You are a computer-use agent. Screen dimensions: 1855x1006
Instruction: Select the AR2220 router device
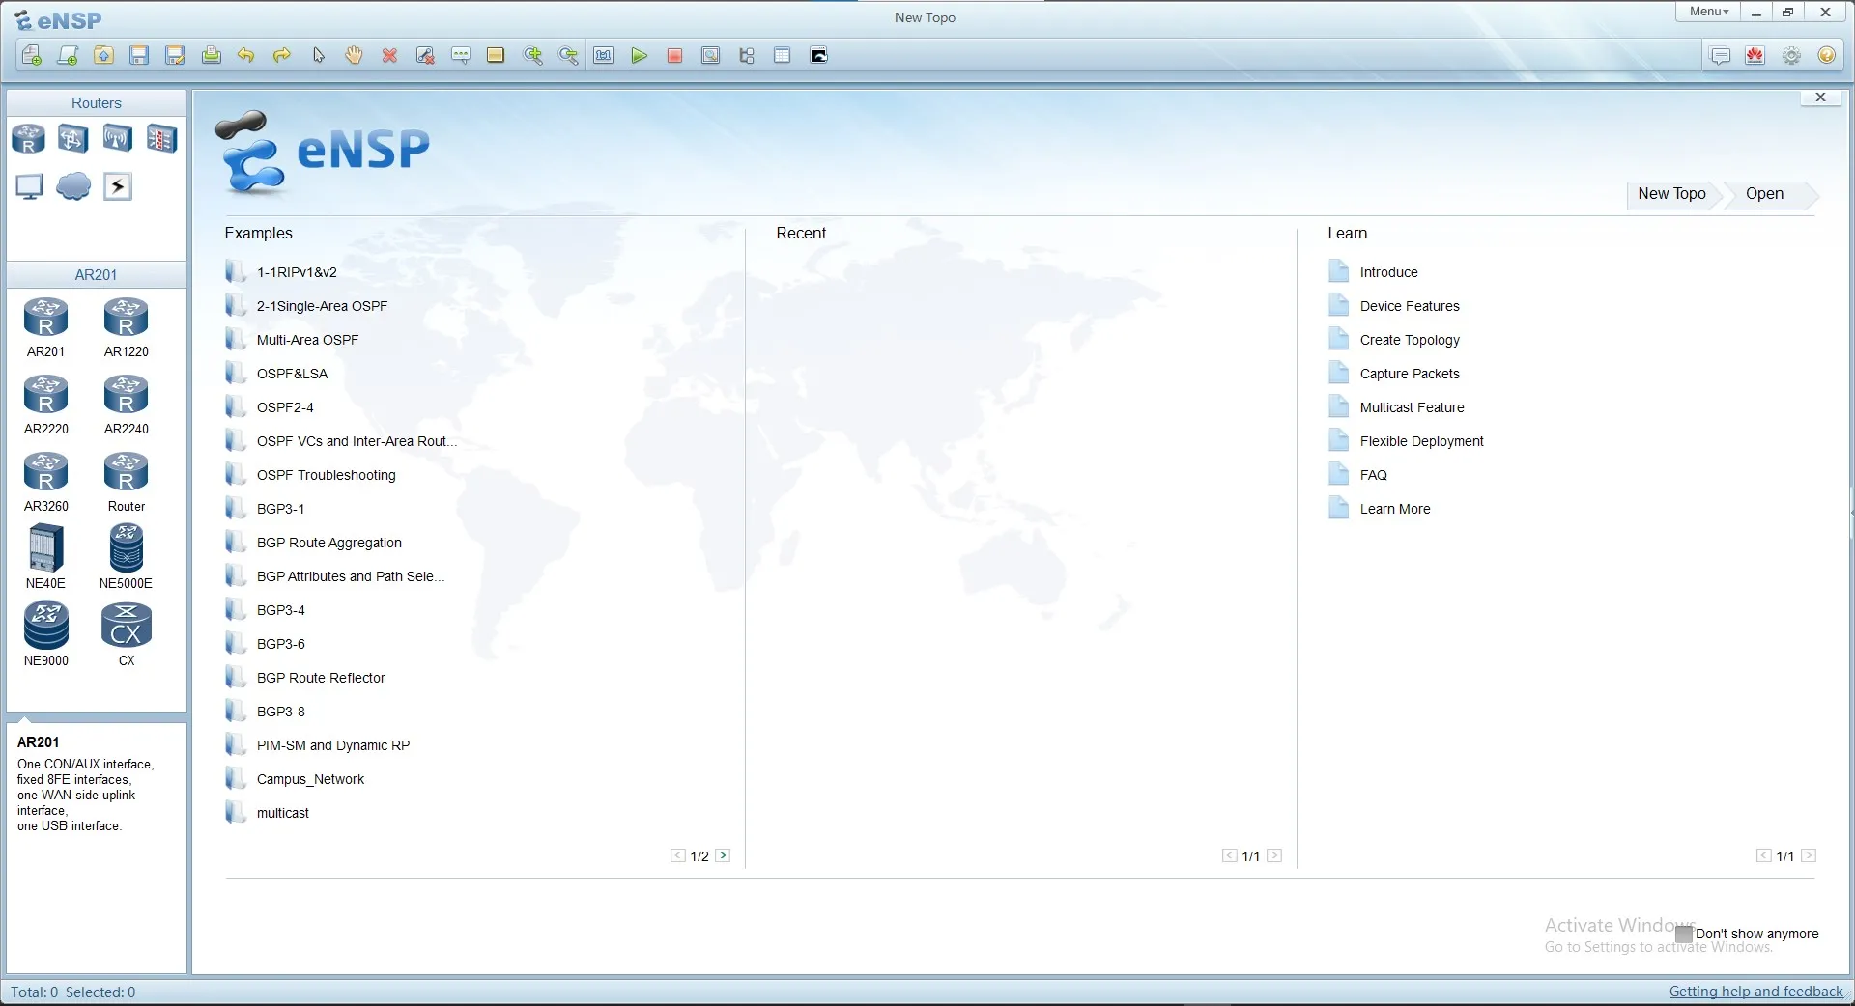pyautogui.click(x=45, y=405)
